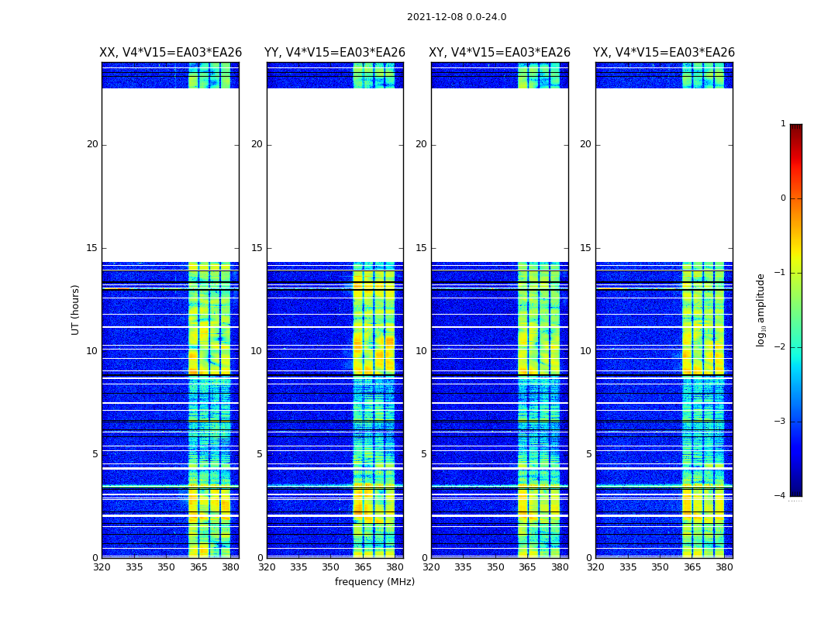Click the colorbar tick label 0
814x620 pixels.
coord(783,198)
